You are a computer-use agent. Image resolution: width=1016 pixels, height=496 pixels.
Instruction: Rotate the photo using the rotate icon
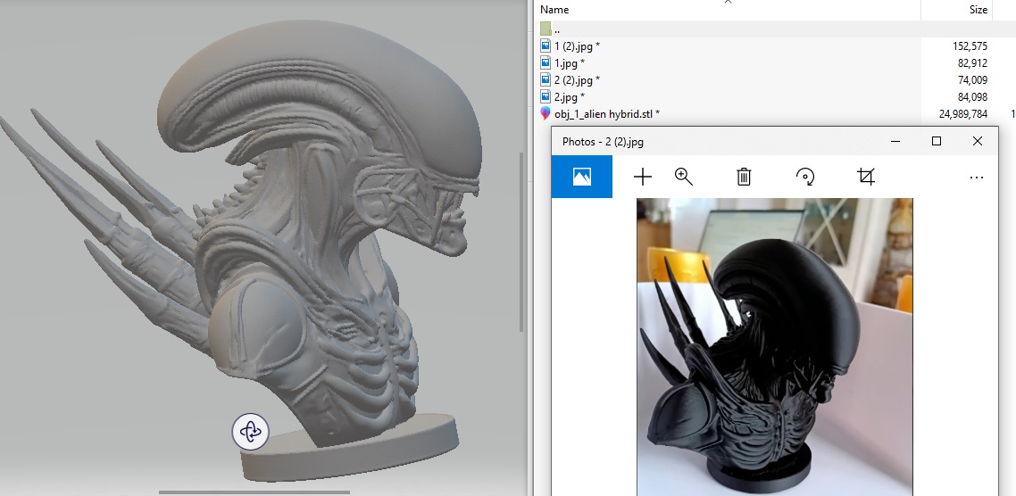point(804,177)
